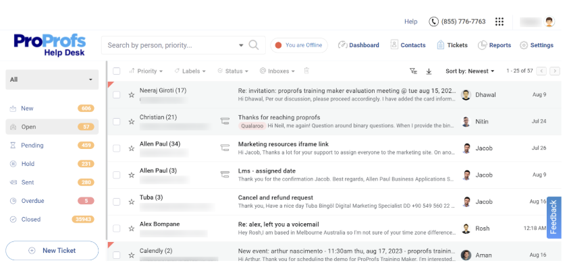This screenshot has height=271, width=567.
Task: Check the Alex Bompane ticket checkbox
Action: pos(116,229)
